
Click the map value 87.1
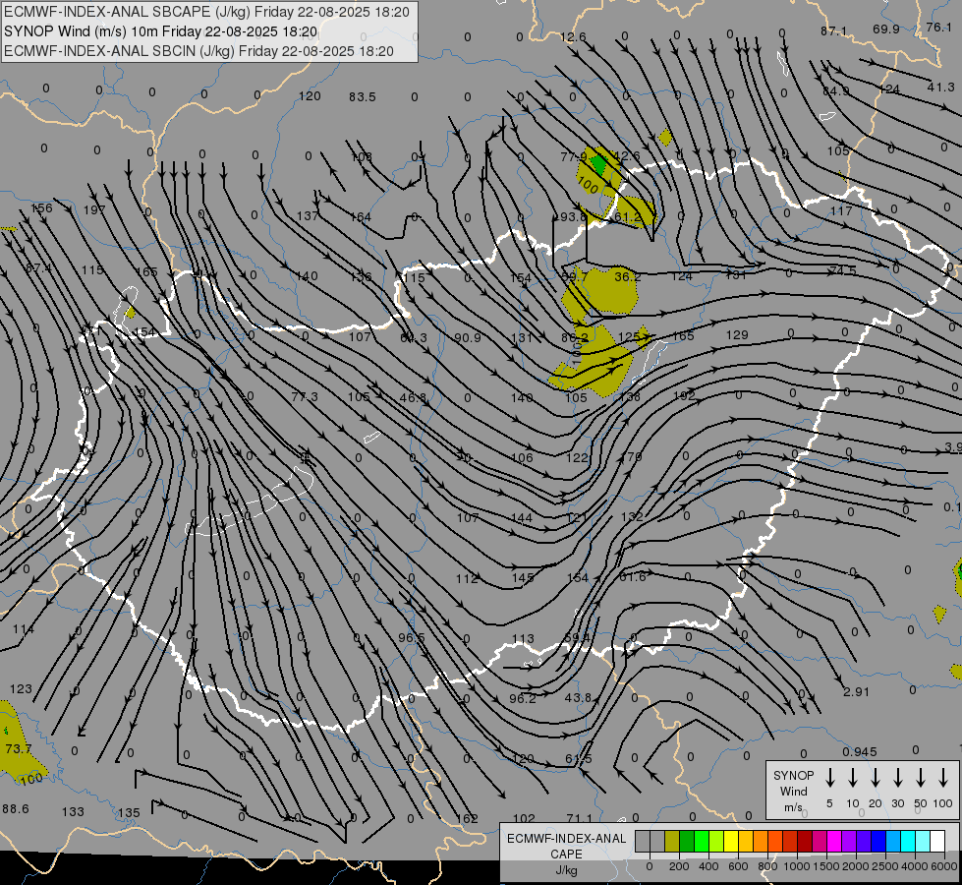833,31
